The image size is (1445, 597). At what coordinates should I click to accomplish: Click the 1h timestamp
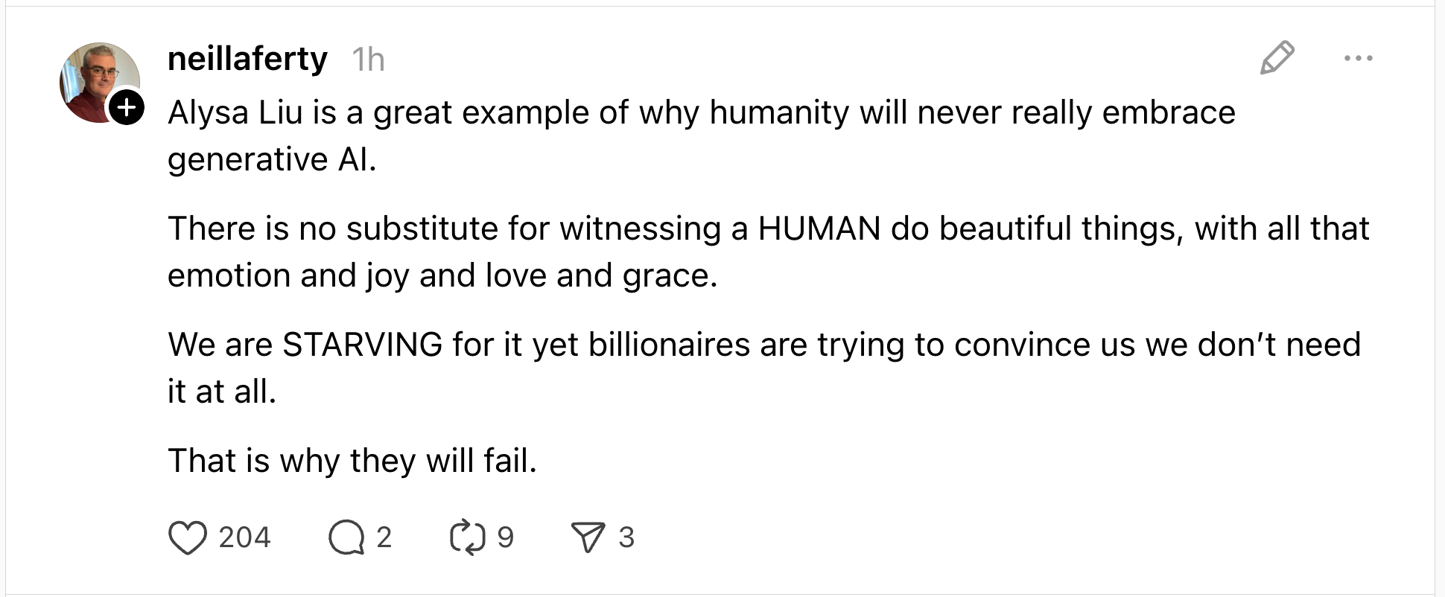coord(368,60)
